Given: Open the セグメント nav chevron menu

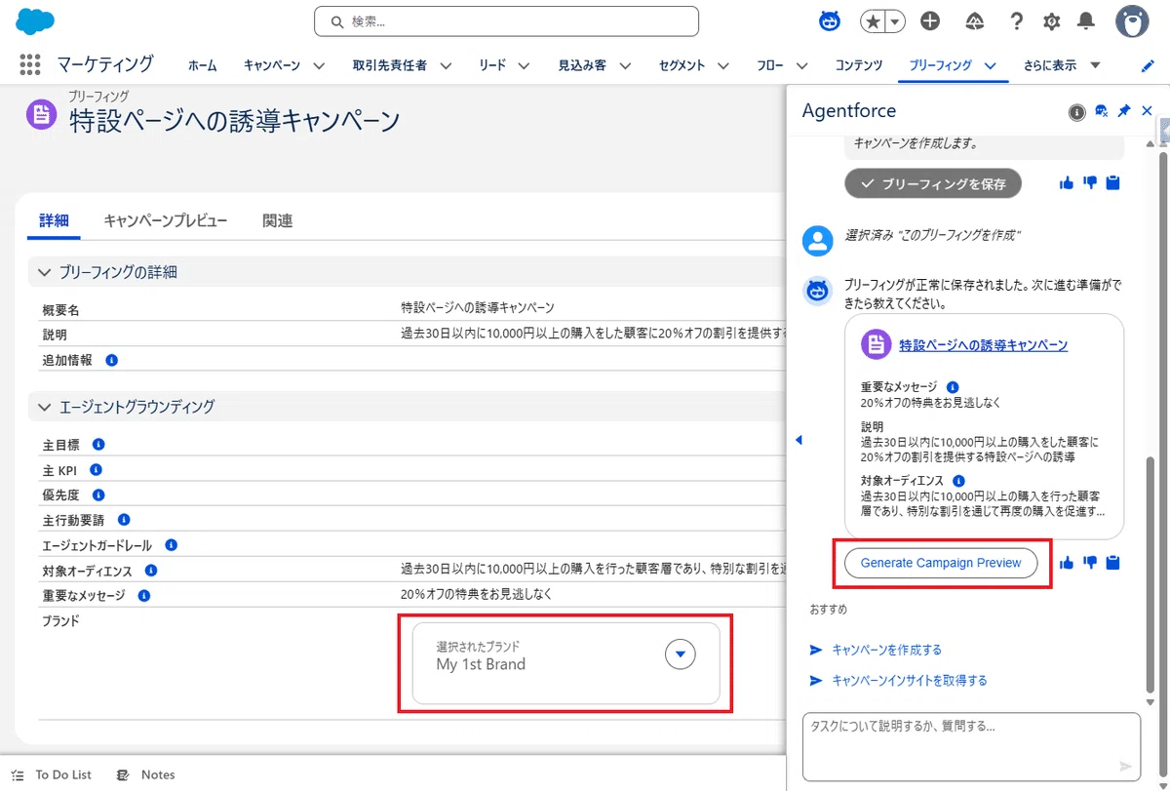Looking at the screenshot, I should tap(723, 66).
